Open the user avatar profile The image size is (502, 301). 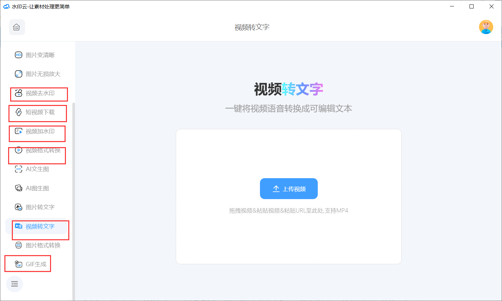coord(486,27)
